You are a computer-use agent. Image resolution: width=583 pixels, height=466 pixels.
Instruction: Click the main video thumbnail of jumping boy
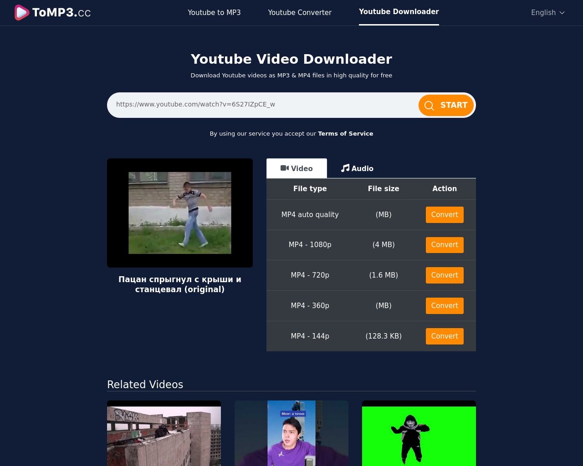[180, 213]
